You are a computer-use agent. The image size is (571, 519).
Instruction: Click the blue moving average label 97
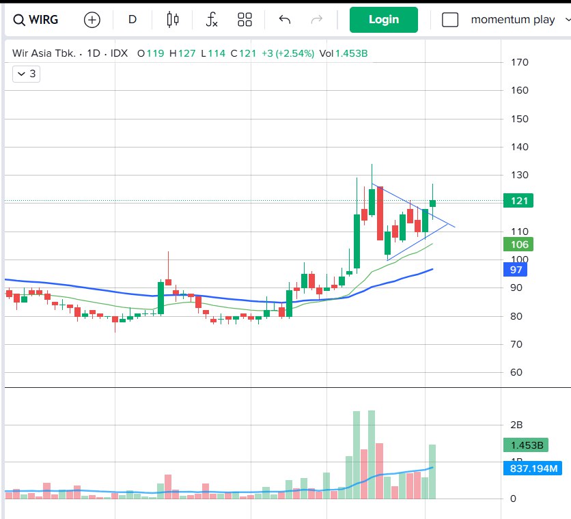515,270
